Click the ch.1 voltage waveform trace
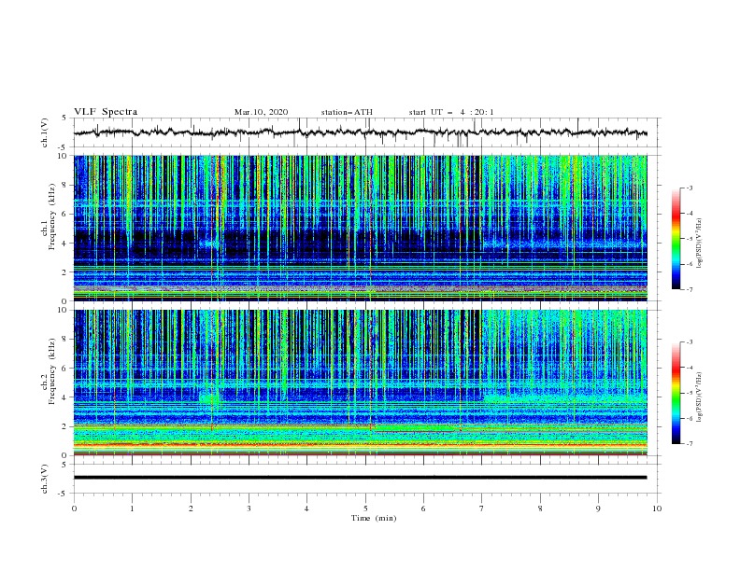740x571 pixels. (360, 132)
